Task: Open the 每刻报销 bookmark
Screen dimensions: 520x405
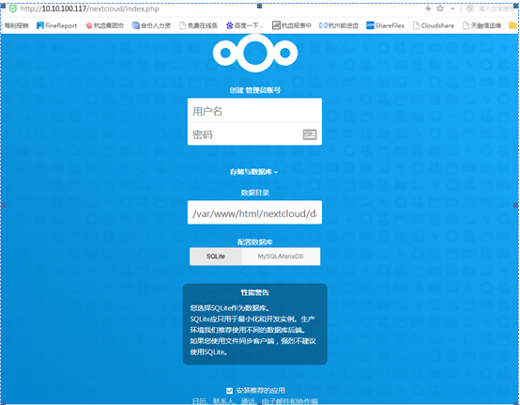Action: pos(15,25)
